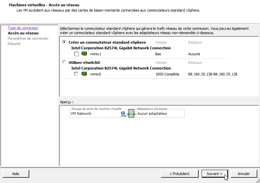This screenshot has width=260, height=183.
Task: Select Accès au réseau step
Action: coord(23,33)
